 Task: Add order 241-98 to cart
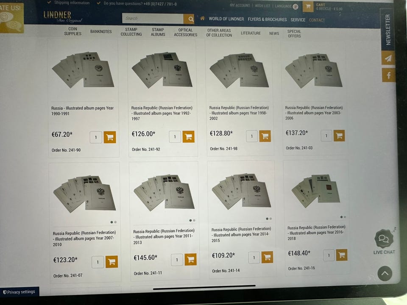tap(265, 136)
